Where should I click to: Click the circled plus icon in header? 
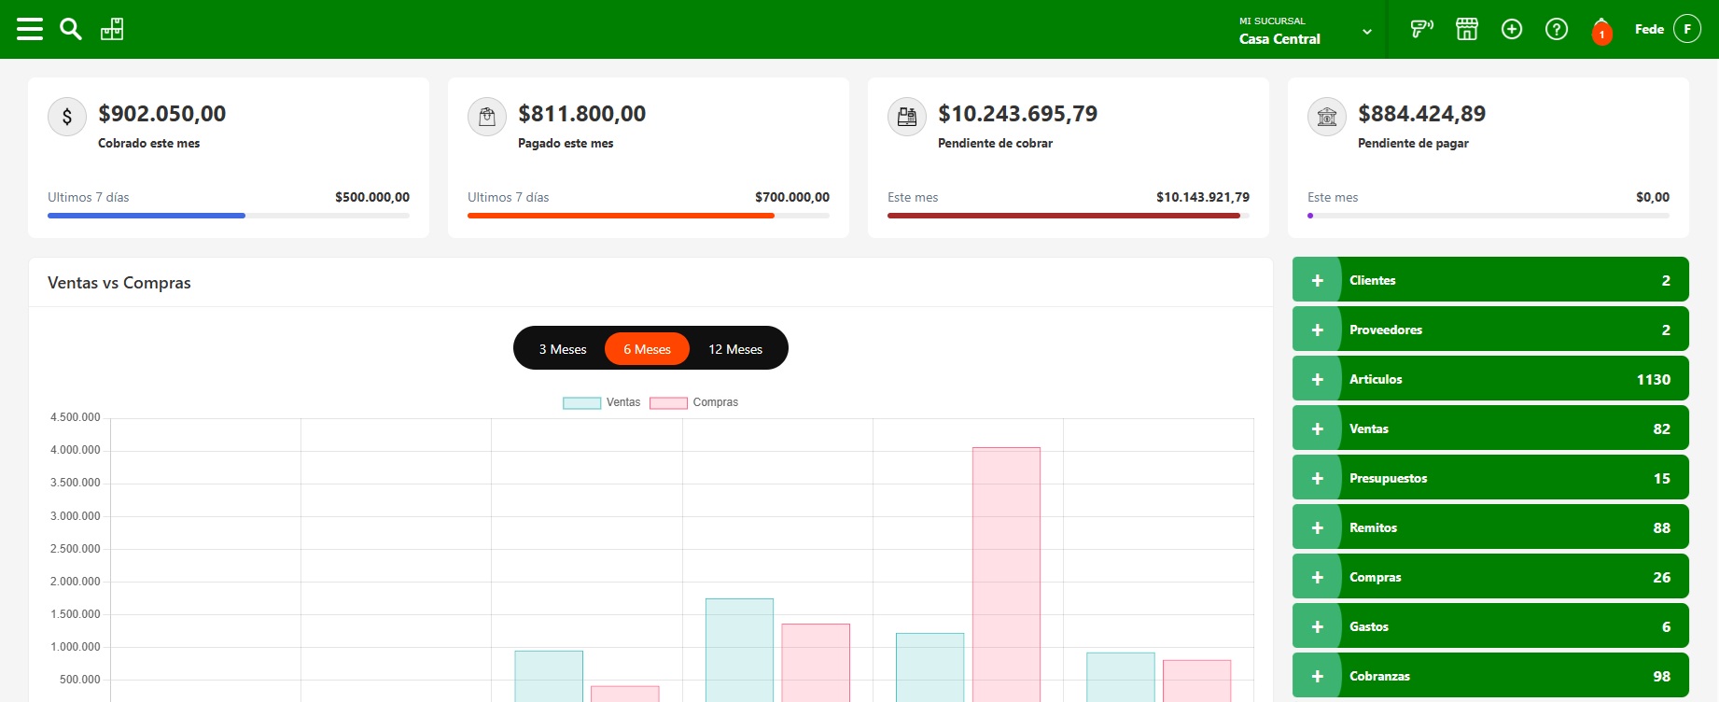[x=1512, y=29]
